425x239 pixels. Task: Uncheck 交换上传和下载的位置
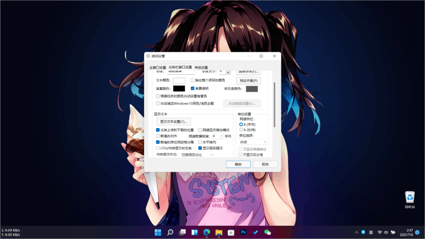click(158, 130)
